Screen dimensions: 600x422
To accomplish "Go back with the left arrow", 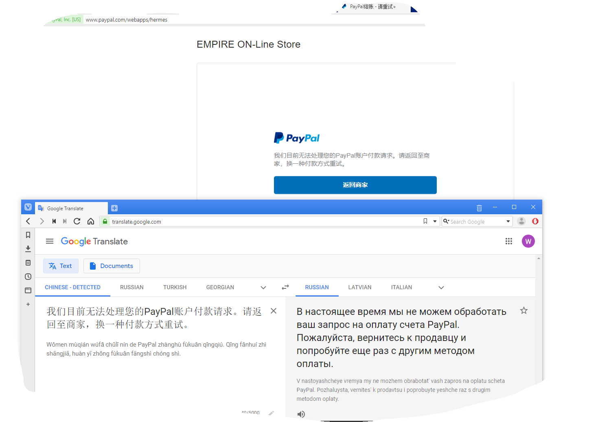I will 28,221.
